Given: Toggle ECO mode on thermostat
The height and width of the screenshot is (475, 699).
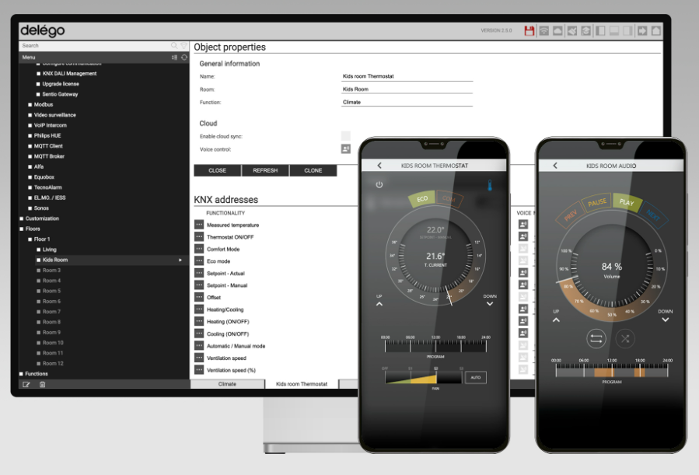Looking at the screenshot, I should pyautogui.click(x=422, y=199).
